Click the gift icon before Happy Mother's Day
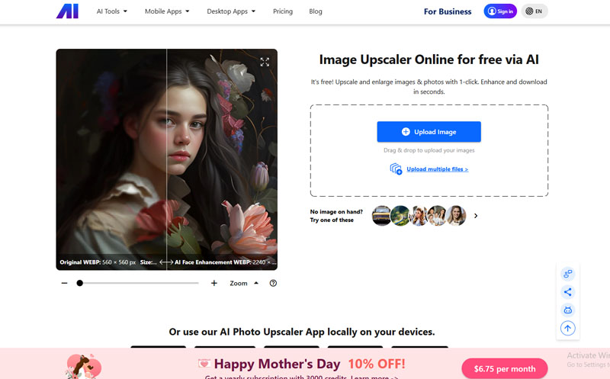This screenshot has height=379, width=610. [204, 364]
